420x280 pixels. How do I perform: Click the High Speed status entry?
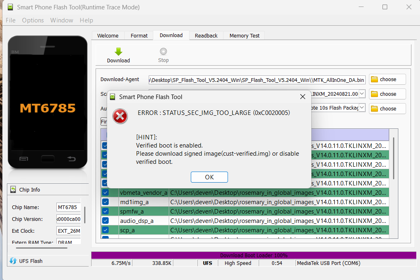[238, 263]
